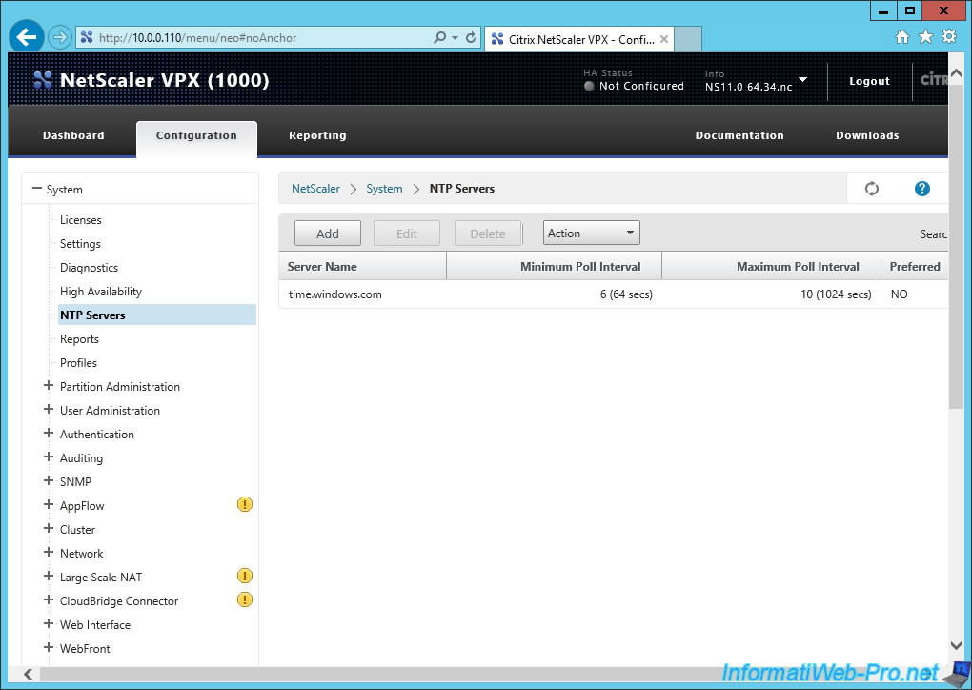Click the NTP Servers refresh icon
Viewport: 972px width, 690px height.
tap(872, 189)
